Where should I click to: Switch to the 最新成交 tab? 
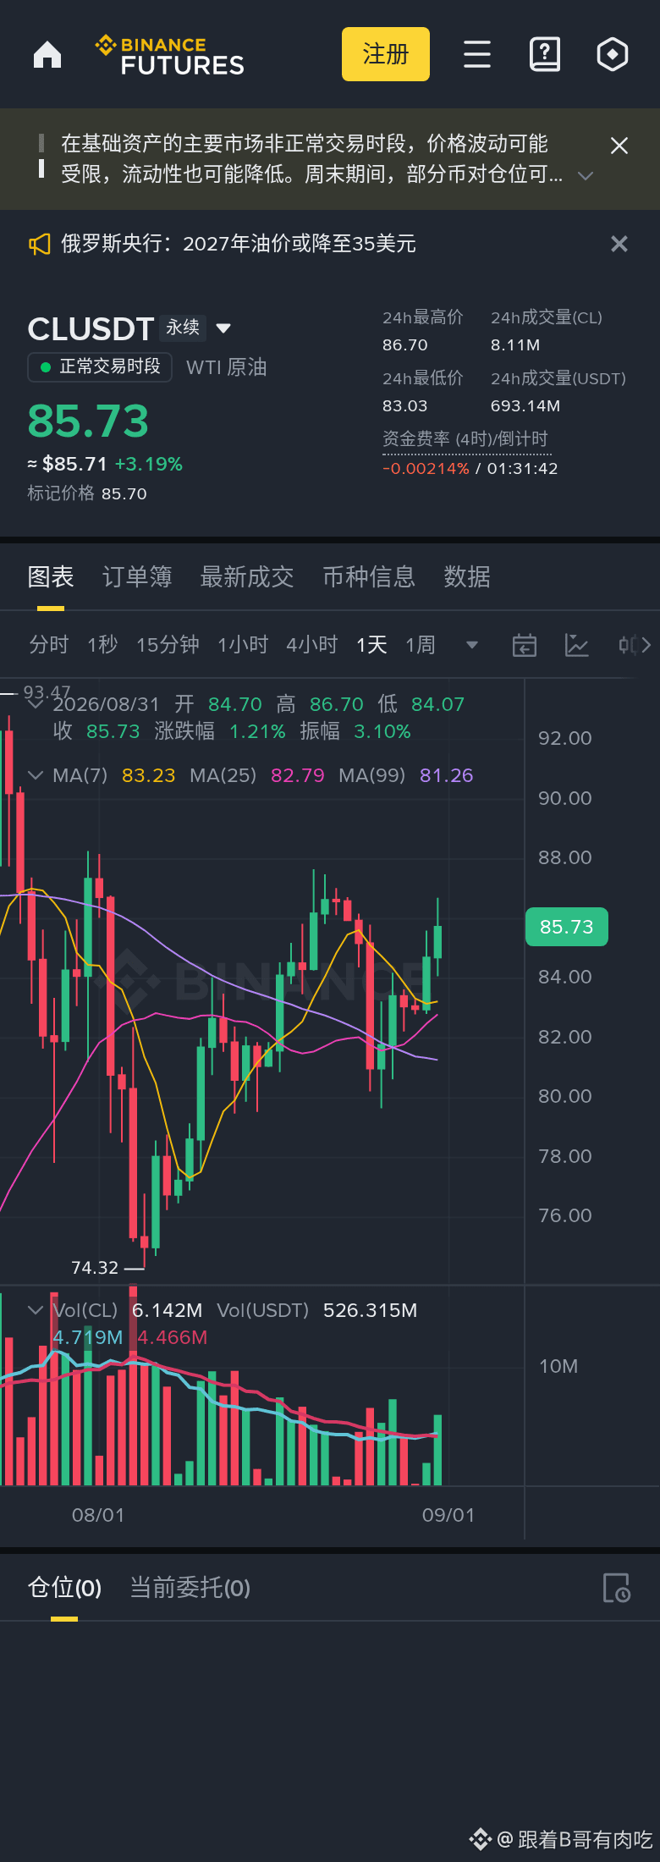pyautogui.click(x=247, y=577)
